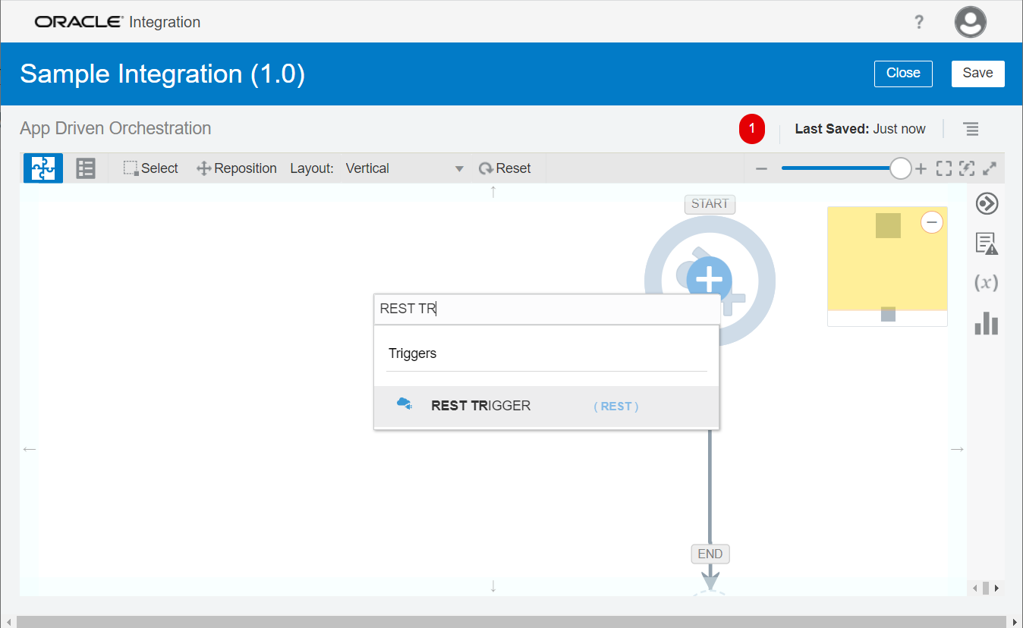This screenshot has width=1023, height=628.
Task: Pan the canvas up with the top arrow
Action: [493, 192]
